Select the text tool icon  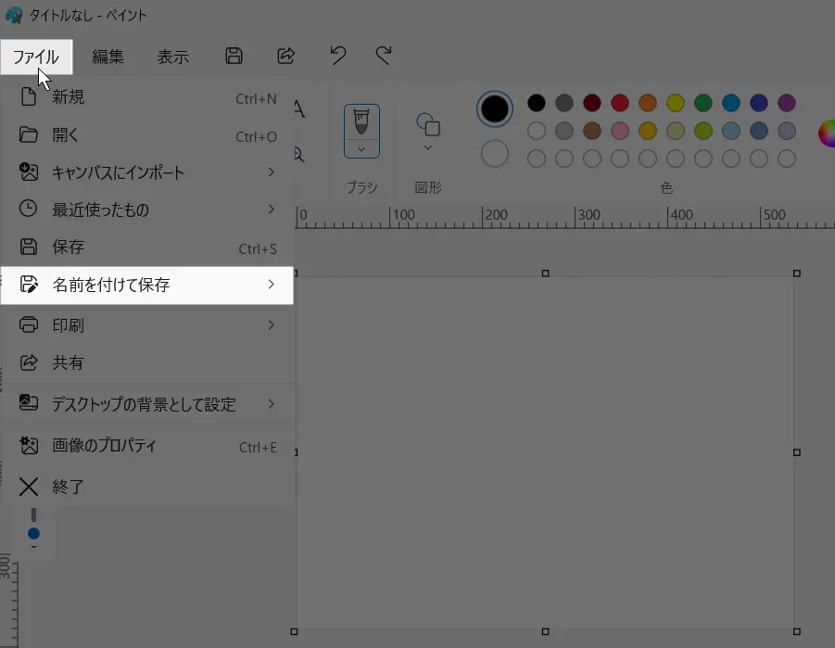[x=299, y=109]
